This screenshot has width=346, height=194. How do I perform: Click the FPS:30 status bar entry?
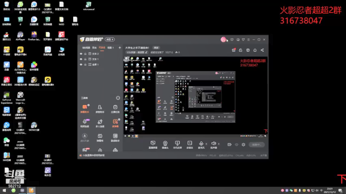click(x=213, y=156)
